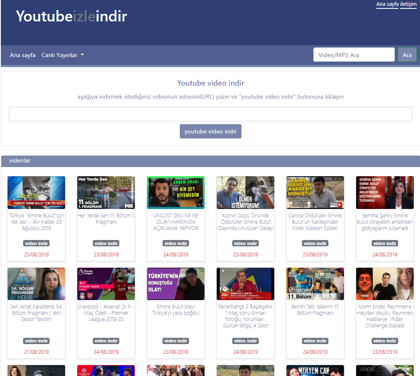Go to Ana sayfa in navigation bar
Screen dimensions: 420x376
click(23, 55)
